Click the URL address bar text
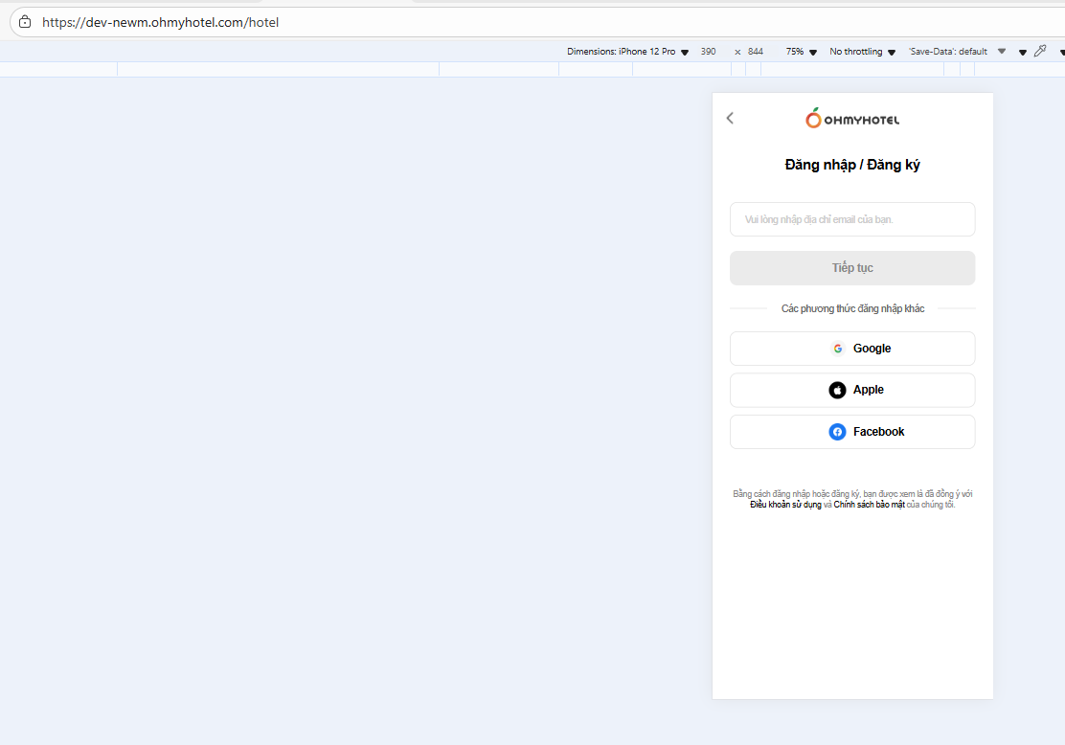This screenshot has height=745, width=1065. [x=160, y=22]
